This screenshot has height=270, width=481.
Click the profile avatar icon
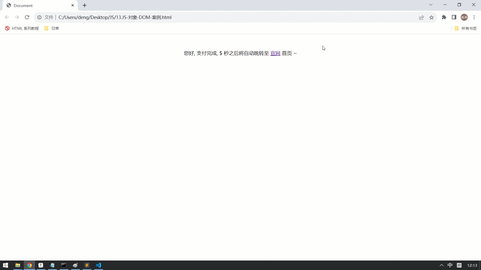click(464, 17)
